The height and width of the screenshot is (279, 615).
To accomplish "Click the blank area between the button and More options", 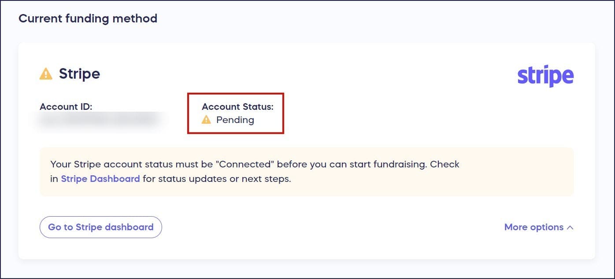I will click(330, 227).
